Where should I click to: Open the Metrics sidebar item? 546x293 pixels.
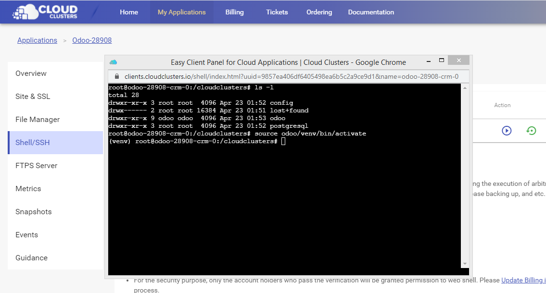(28, 189)
